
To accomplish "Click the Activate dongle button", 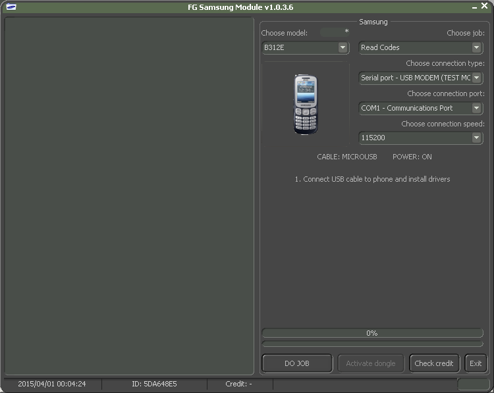I will (x=371, y=363).
